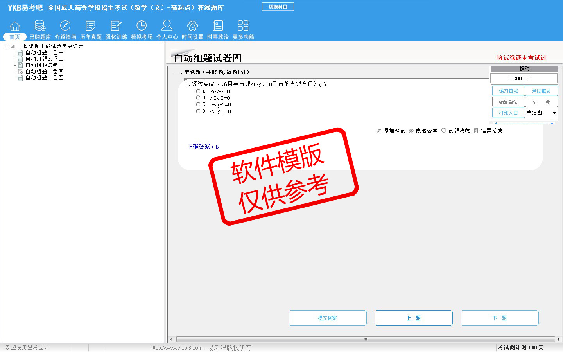The image size is (563, 352).
Task: Open 模拟考场 clock icon
Action: pos(142,26)
